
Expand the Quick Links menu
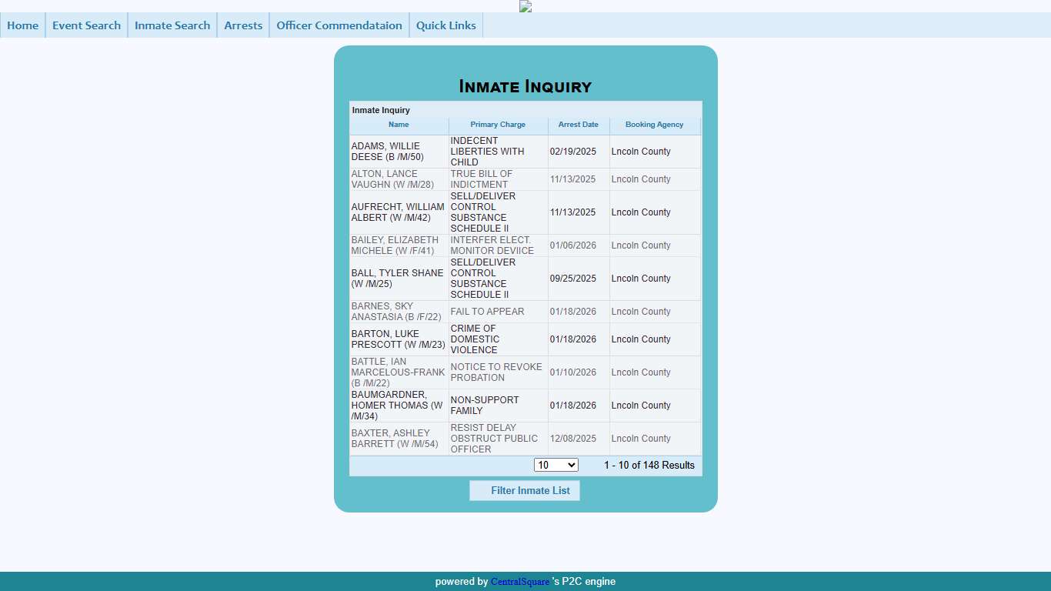point(446,25)
